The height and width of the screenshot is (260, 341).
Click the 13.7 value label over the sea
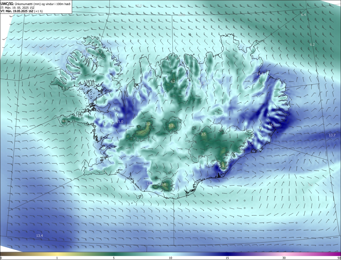[x=332, y=135]
